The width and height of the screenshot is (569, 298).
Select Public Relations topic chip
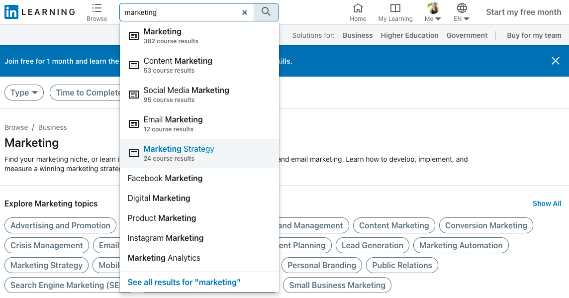402,265
